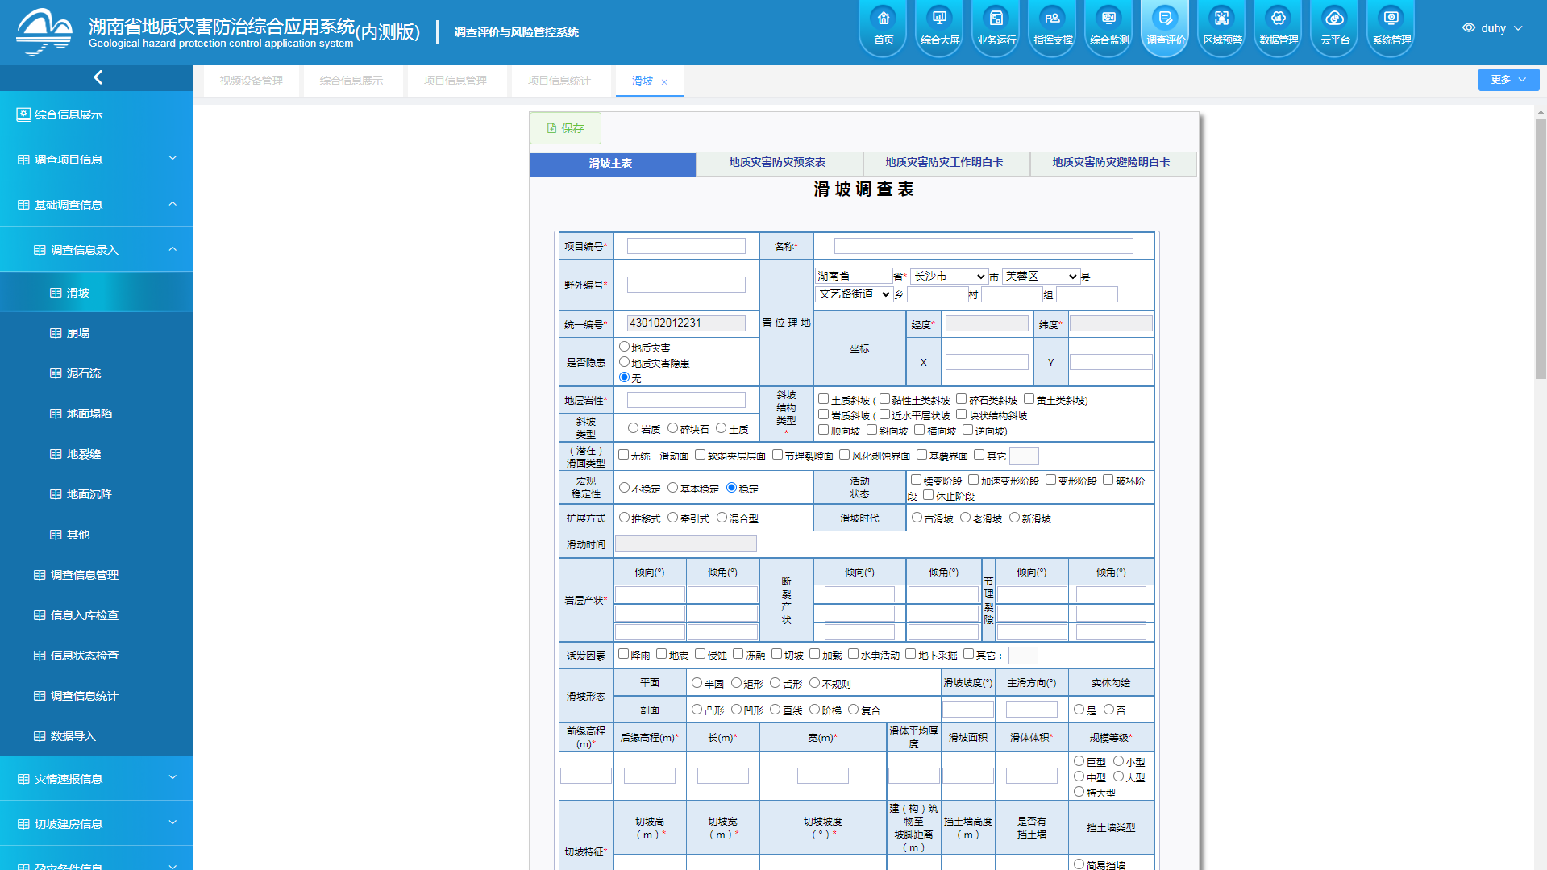Check the 土质斜坡 slope structure option
Viewport: 1547px width, 870px height.
(x=823, y=398)
